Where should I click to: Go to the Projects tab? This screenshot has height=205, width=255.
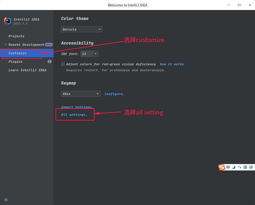(x=16, y=36)
